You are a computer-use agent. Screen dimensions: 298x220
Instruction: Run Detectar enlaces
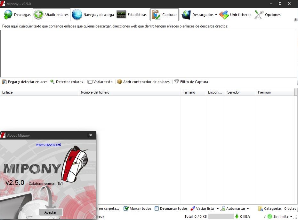[67, 82]
